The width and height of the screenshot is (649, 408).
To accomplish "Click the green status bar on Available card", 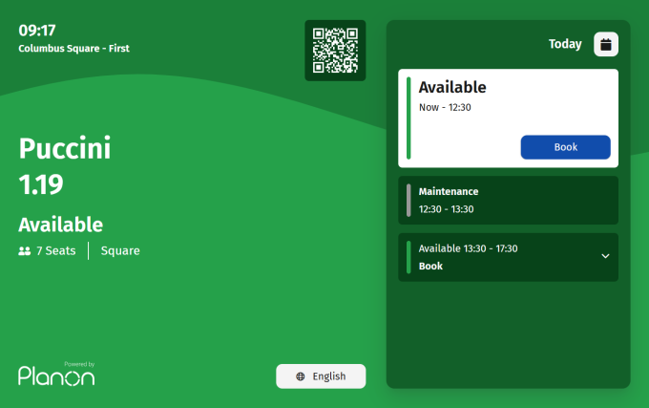I will coord(408,118).
